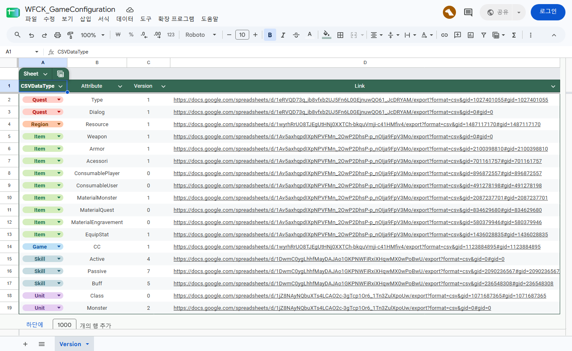Open the 데이터 menu

[125, 19]
